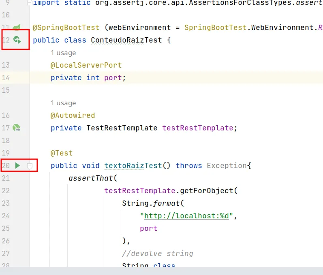Click the @Test annotation

(x=62, y=153)
